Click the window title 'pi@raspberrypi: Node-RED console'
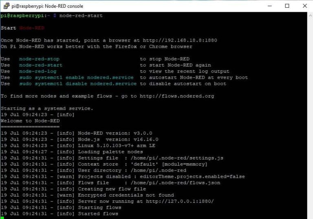The image size is (313, 219). click(48, 6)
